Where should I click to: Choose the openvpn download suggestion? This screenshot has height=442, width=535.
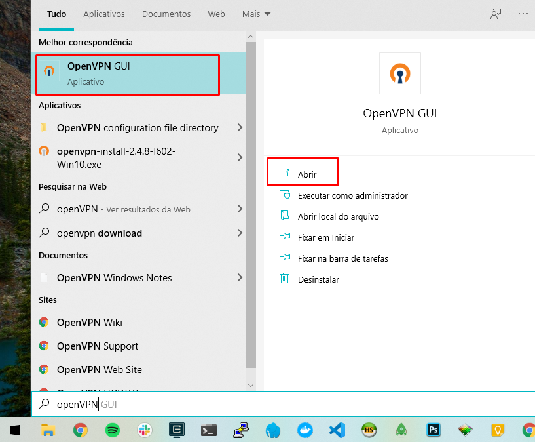(x=100, y=233)
